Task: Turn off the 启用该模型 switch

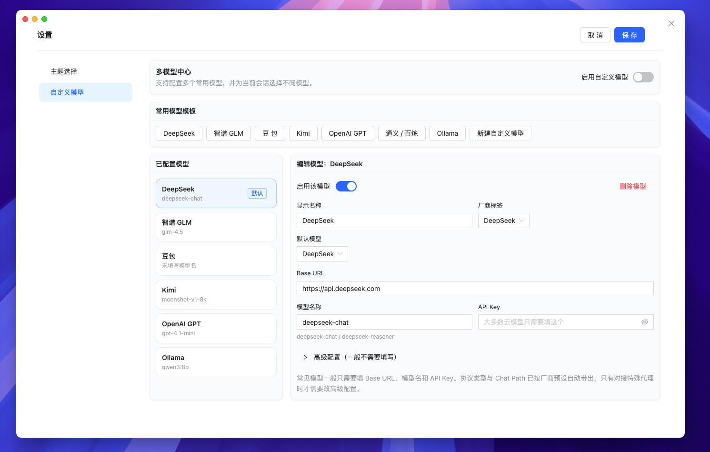Action: (346, 186)
